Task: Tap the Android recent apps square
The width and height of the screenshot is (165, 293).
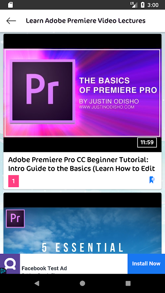Action: (128, 283)
